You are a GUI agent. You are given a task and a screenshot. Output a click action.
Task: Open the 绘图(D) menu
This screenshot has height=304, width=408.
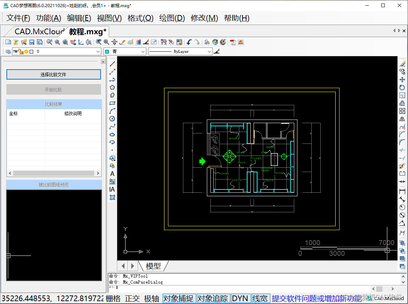172,18
